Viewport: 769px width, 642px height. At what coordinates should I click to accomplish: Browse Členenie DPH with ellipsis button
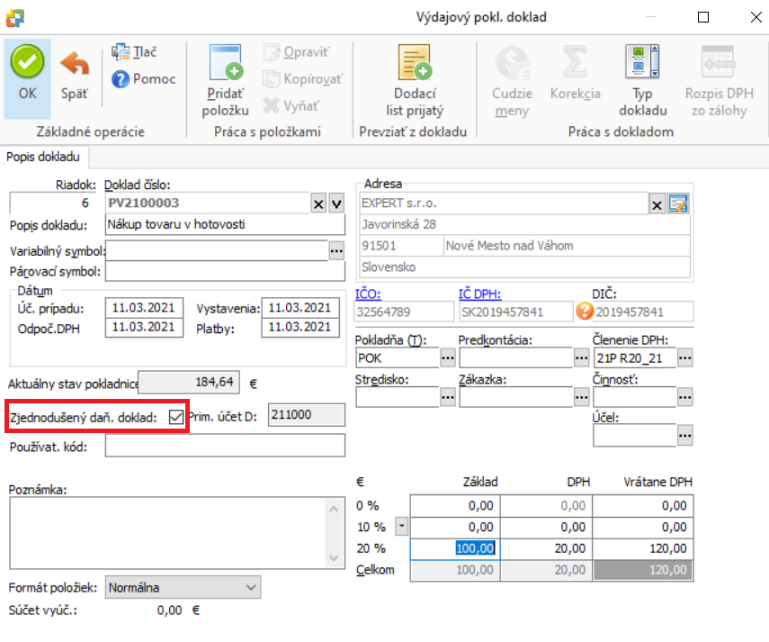click(684, 357)
